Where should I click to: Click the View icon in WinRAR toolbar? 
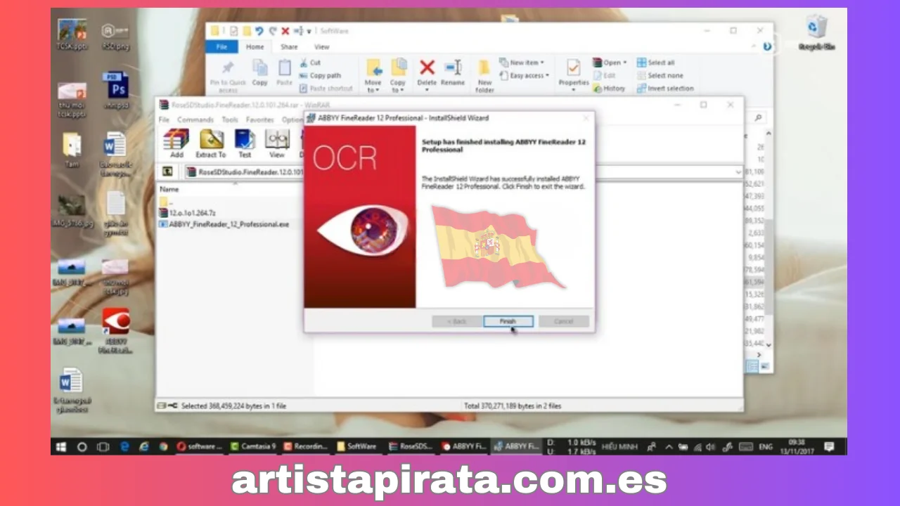coord(277,143)
